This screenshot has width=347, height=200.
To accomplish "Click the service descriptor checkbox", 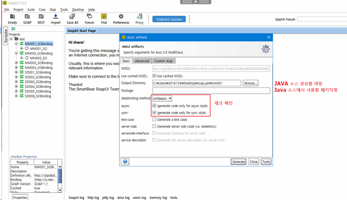I will 154,140.
